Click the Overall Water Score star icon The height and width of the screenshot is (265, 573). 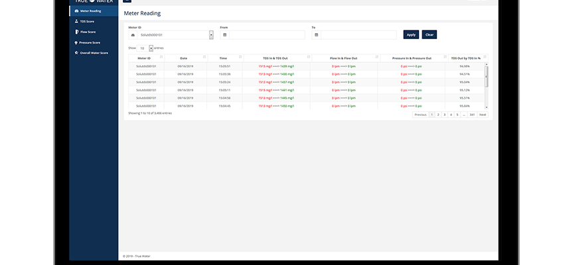pyautogui.click(x=76, y=53)
